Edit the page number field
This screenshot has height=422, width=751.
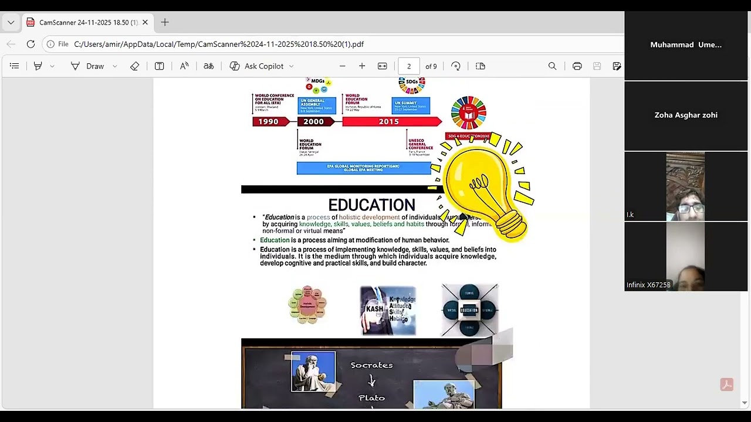409,66
